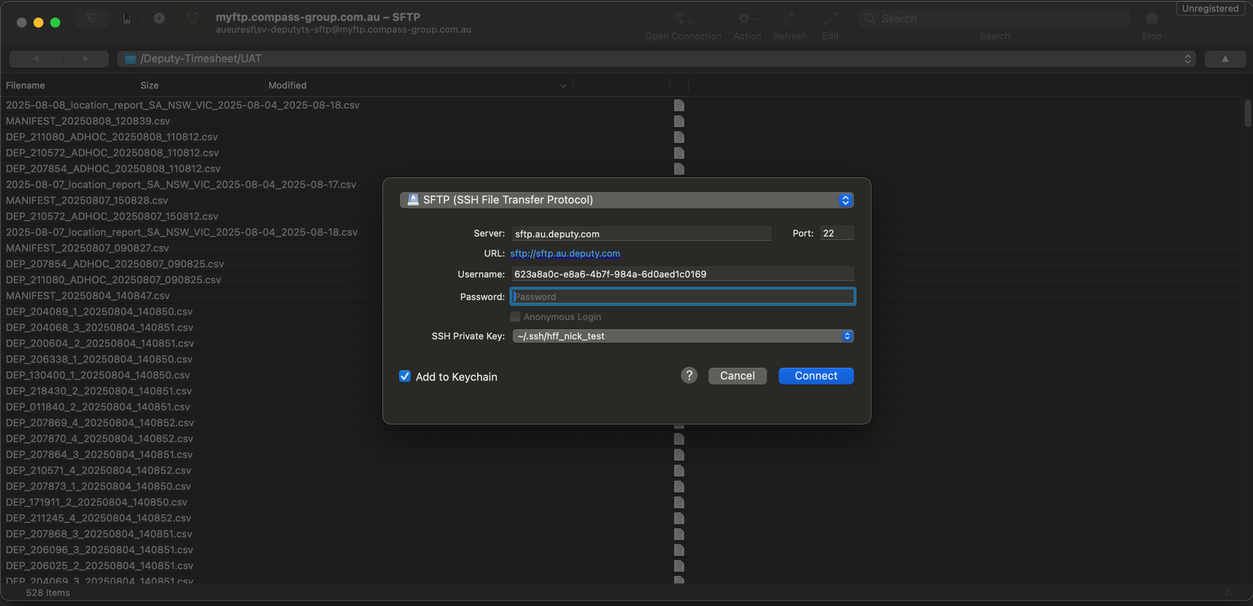Screen dimensions: 1253x606
Task: Open the SFTP protocol dropdown
Action: (x=626, y=200)
